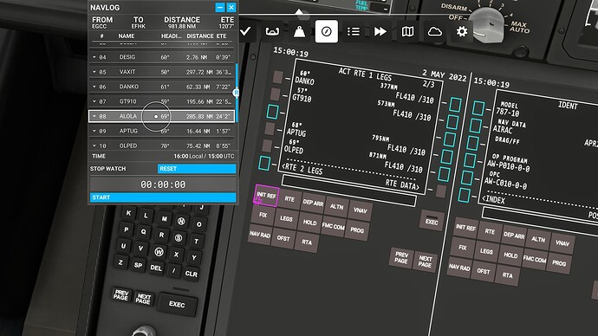Click the Navlog waypoint list scrollbar

pos(237,93)
